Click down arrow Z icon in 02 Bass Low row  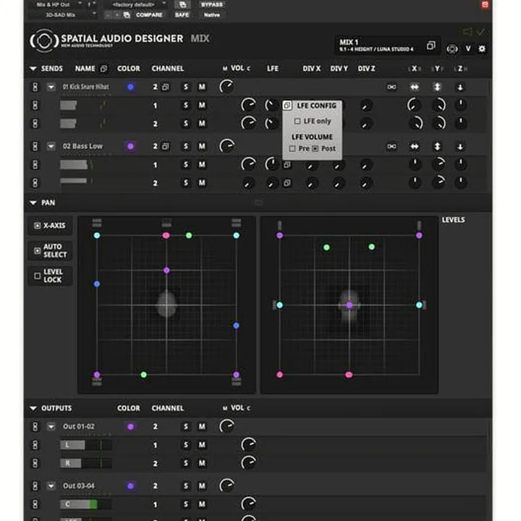tap(460, 147)
